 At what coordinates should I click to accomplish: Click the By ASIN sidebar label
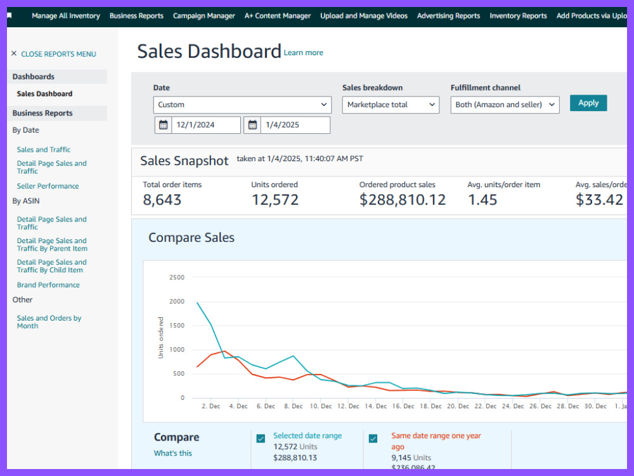pos(26,201)
